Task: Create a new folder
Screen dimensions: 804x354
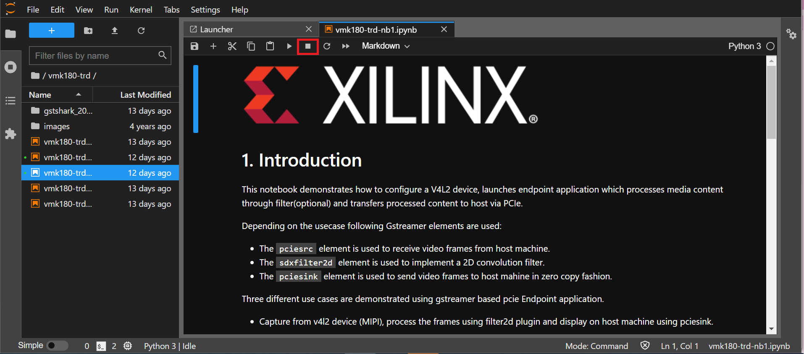Action: pos(88,31)
